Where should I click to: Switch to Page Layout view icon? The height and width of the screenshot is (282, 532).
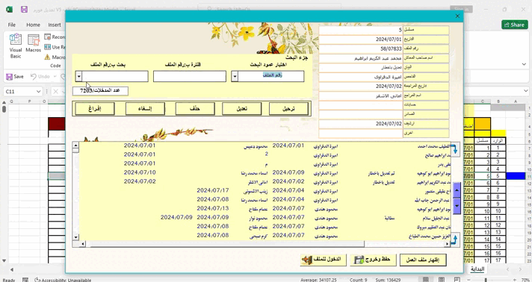(x=441, y=280)
